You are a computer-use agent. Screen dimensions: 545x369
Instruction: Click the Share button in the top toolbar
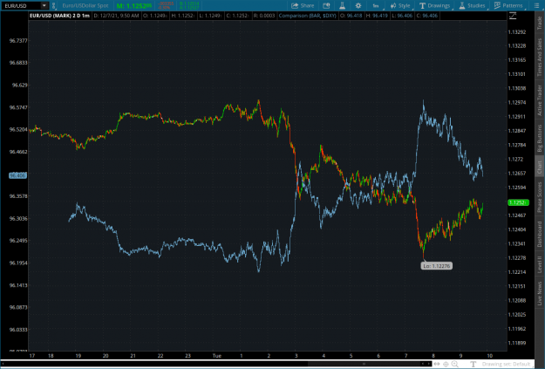[303, 5]
